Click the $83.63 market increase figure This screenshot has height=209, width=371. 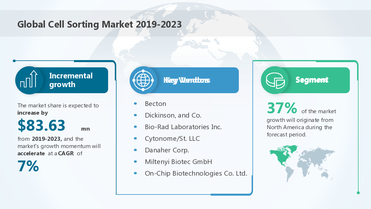(41, 125)
